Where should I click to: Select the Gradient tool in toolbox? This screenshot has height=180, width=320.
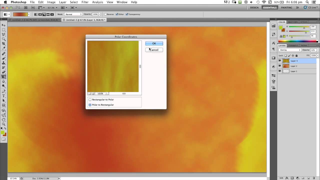coord(4,77)
